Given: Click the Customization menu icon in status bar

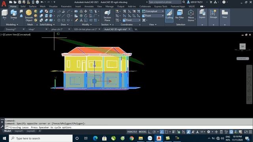Looking at the screenshot, I should tap(250, 132).
